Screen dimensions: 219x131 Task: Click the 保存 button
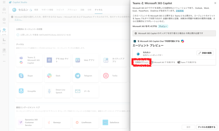[x=188, y=127]
